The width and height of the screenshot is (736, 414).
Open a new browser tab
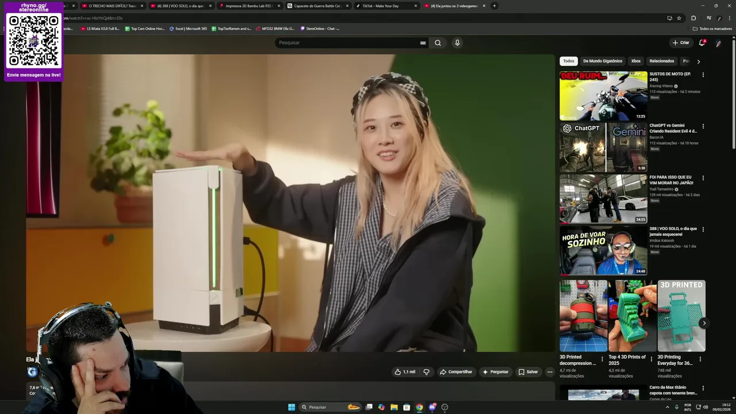pos(494,6)
